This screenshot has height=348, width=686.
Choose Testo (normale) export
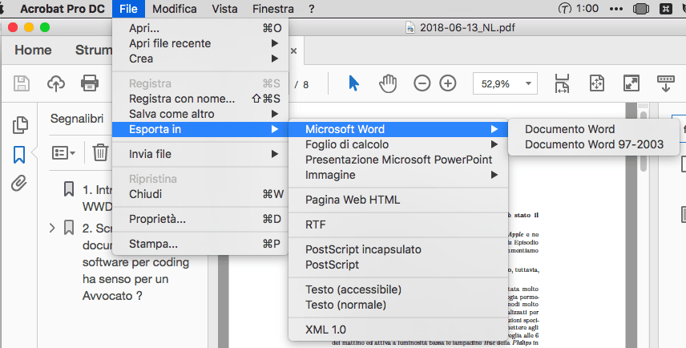(x=398, y=305)
